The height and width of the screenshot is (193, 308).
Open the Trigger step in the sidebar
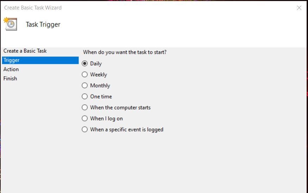coord(12,60)
